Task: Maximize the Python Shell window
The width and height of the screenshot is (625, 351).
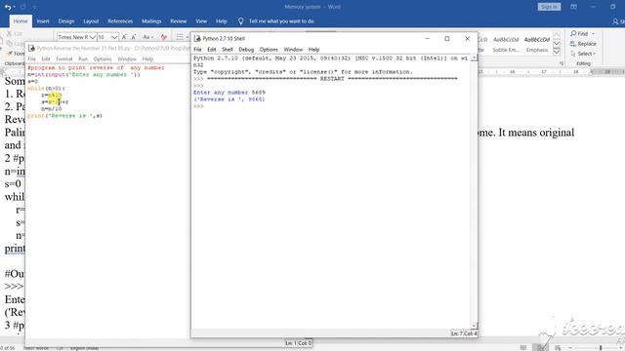Action: pyautogui.click(x=447, y=39)
